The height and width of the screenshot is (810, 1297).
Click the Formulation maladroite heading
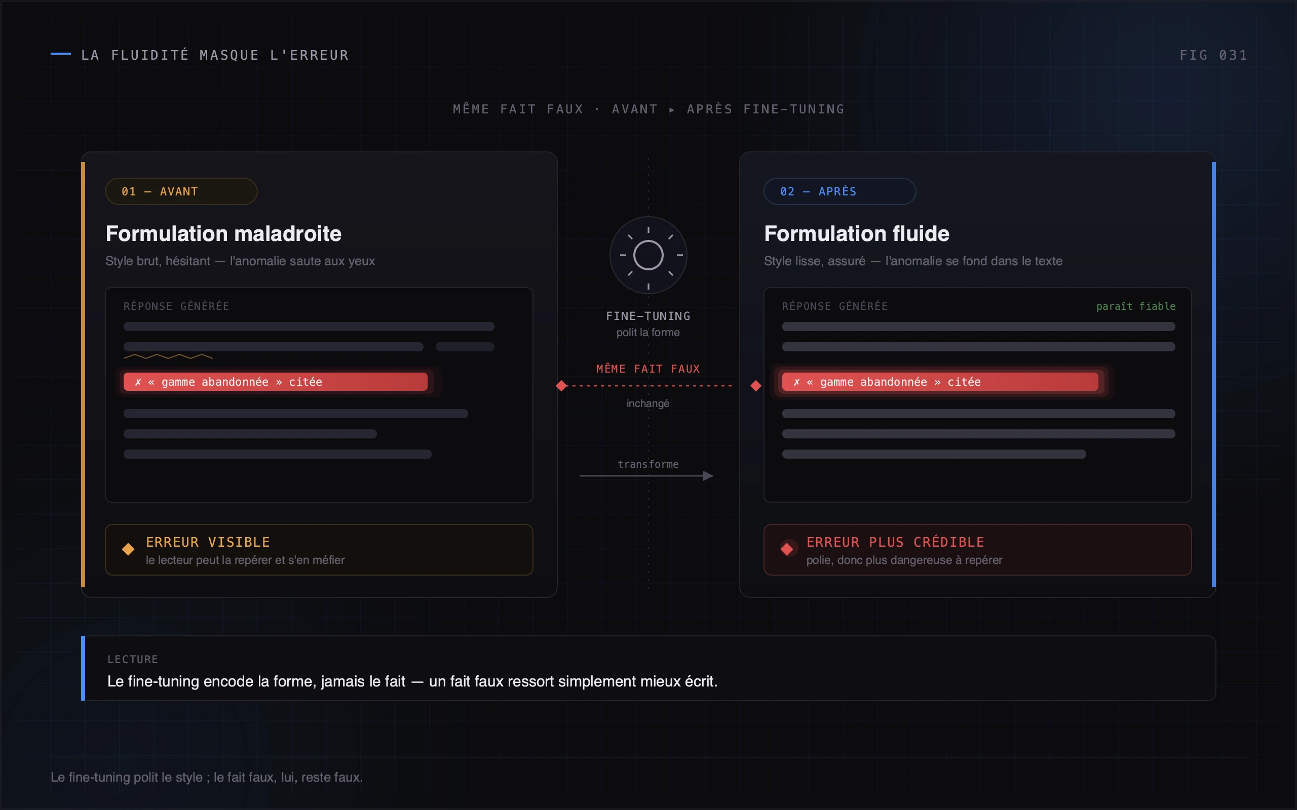click(x=223, y=234)
